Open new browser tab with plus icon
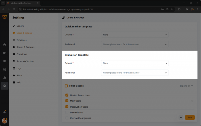Image resolution: width=201 pixels, height=126 pixels. [43, 3]
